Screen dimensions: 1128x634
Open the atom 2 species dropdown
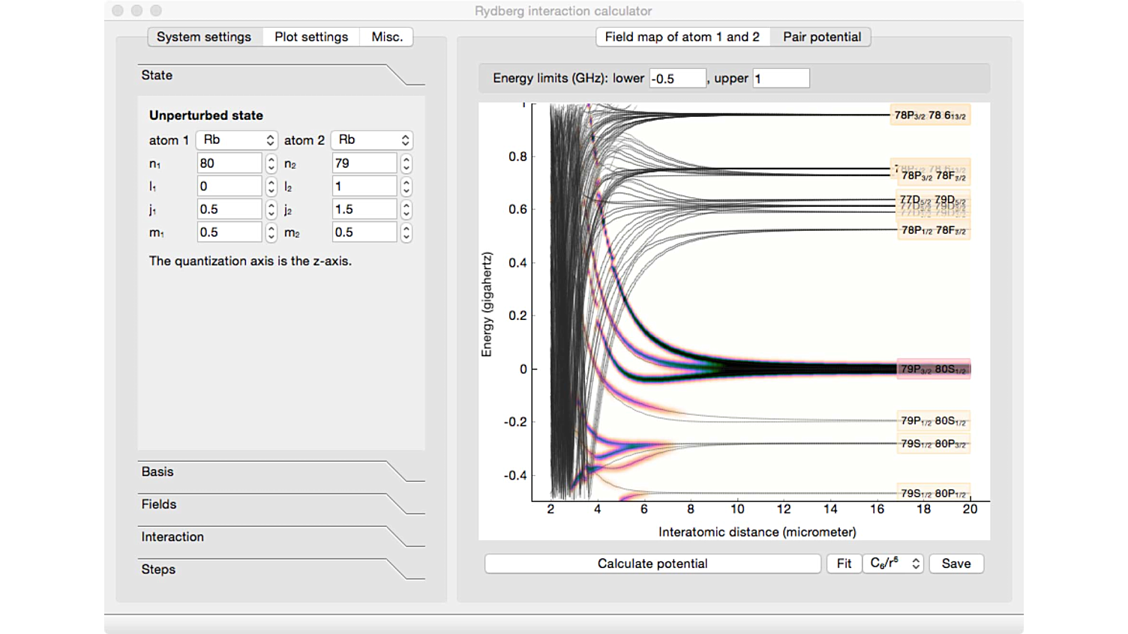tap(371, 139)
